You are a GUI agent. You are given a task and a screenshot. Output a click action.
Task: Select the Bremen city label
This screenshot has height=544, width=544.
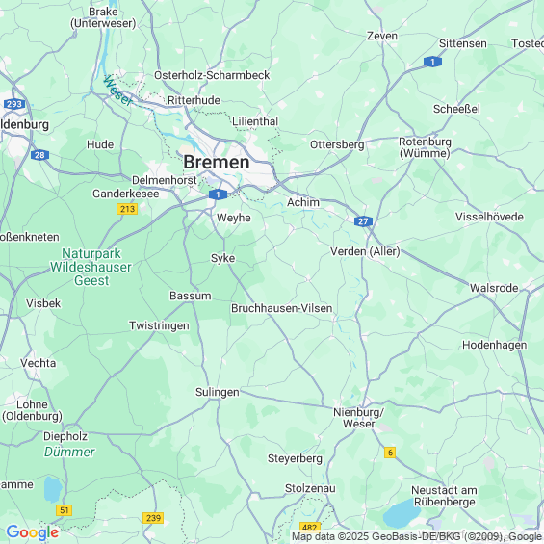[217, 162]
